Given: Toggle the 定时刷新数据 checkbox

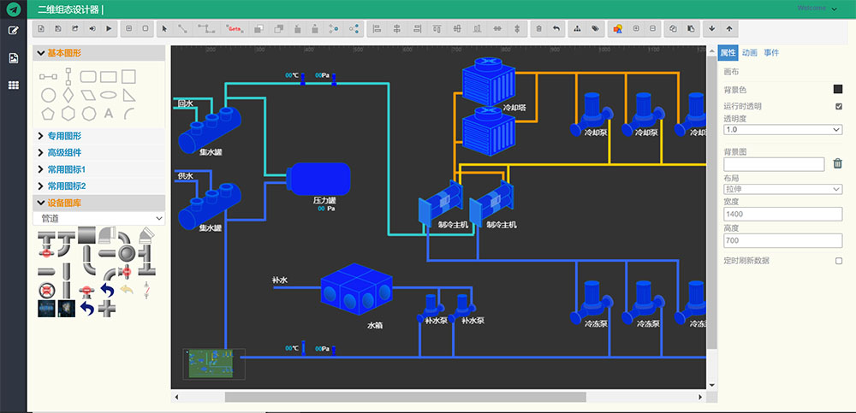Looking at the screenshot, I should click(x=839, y=261).
